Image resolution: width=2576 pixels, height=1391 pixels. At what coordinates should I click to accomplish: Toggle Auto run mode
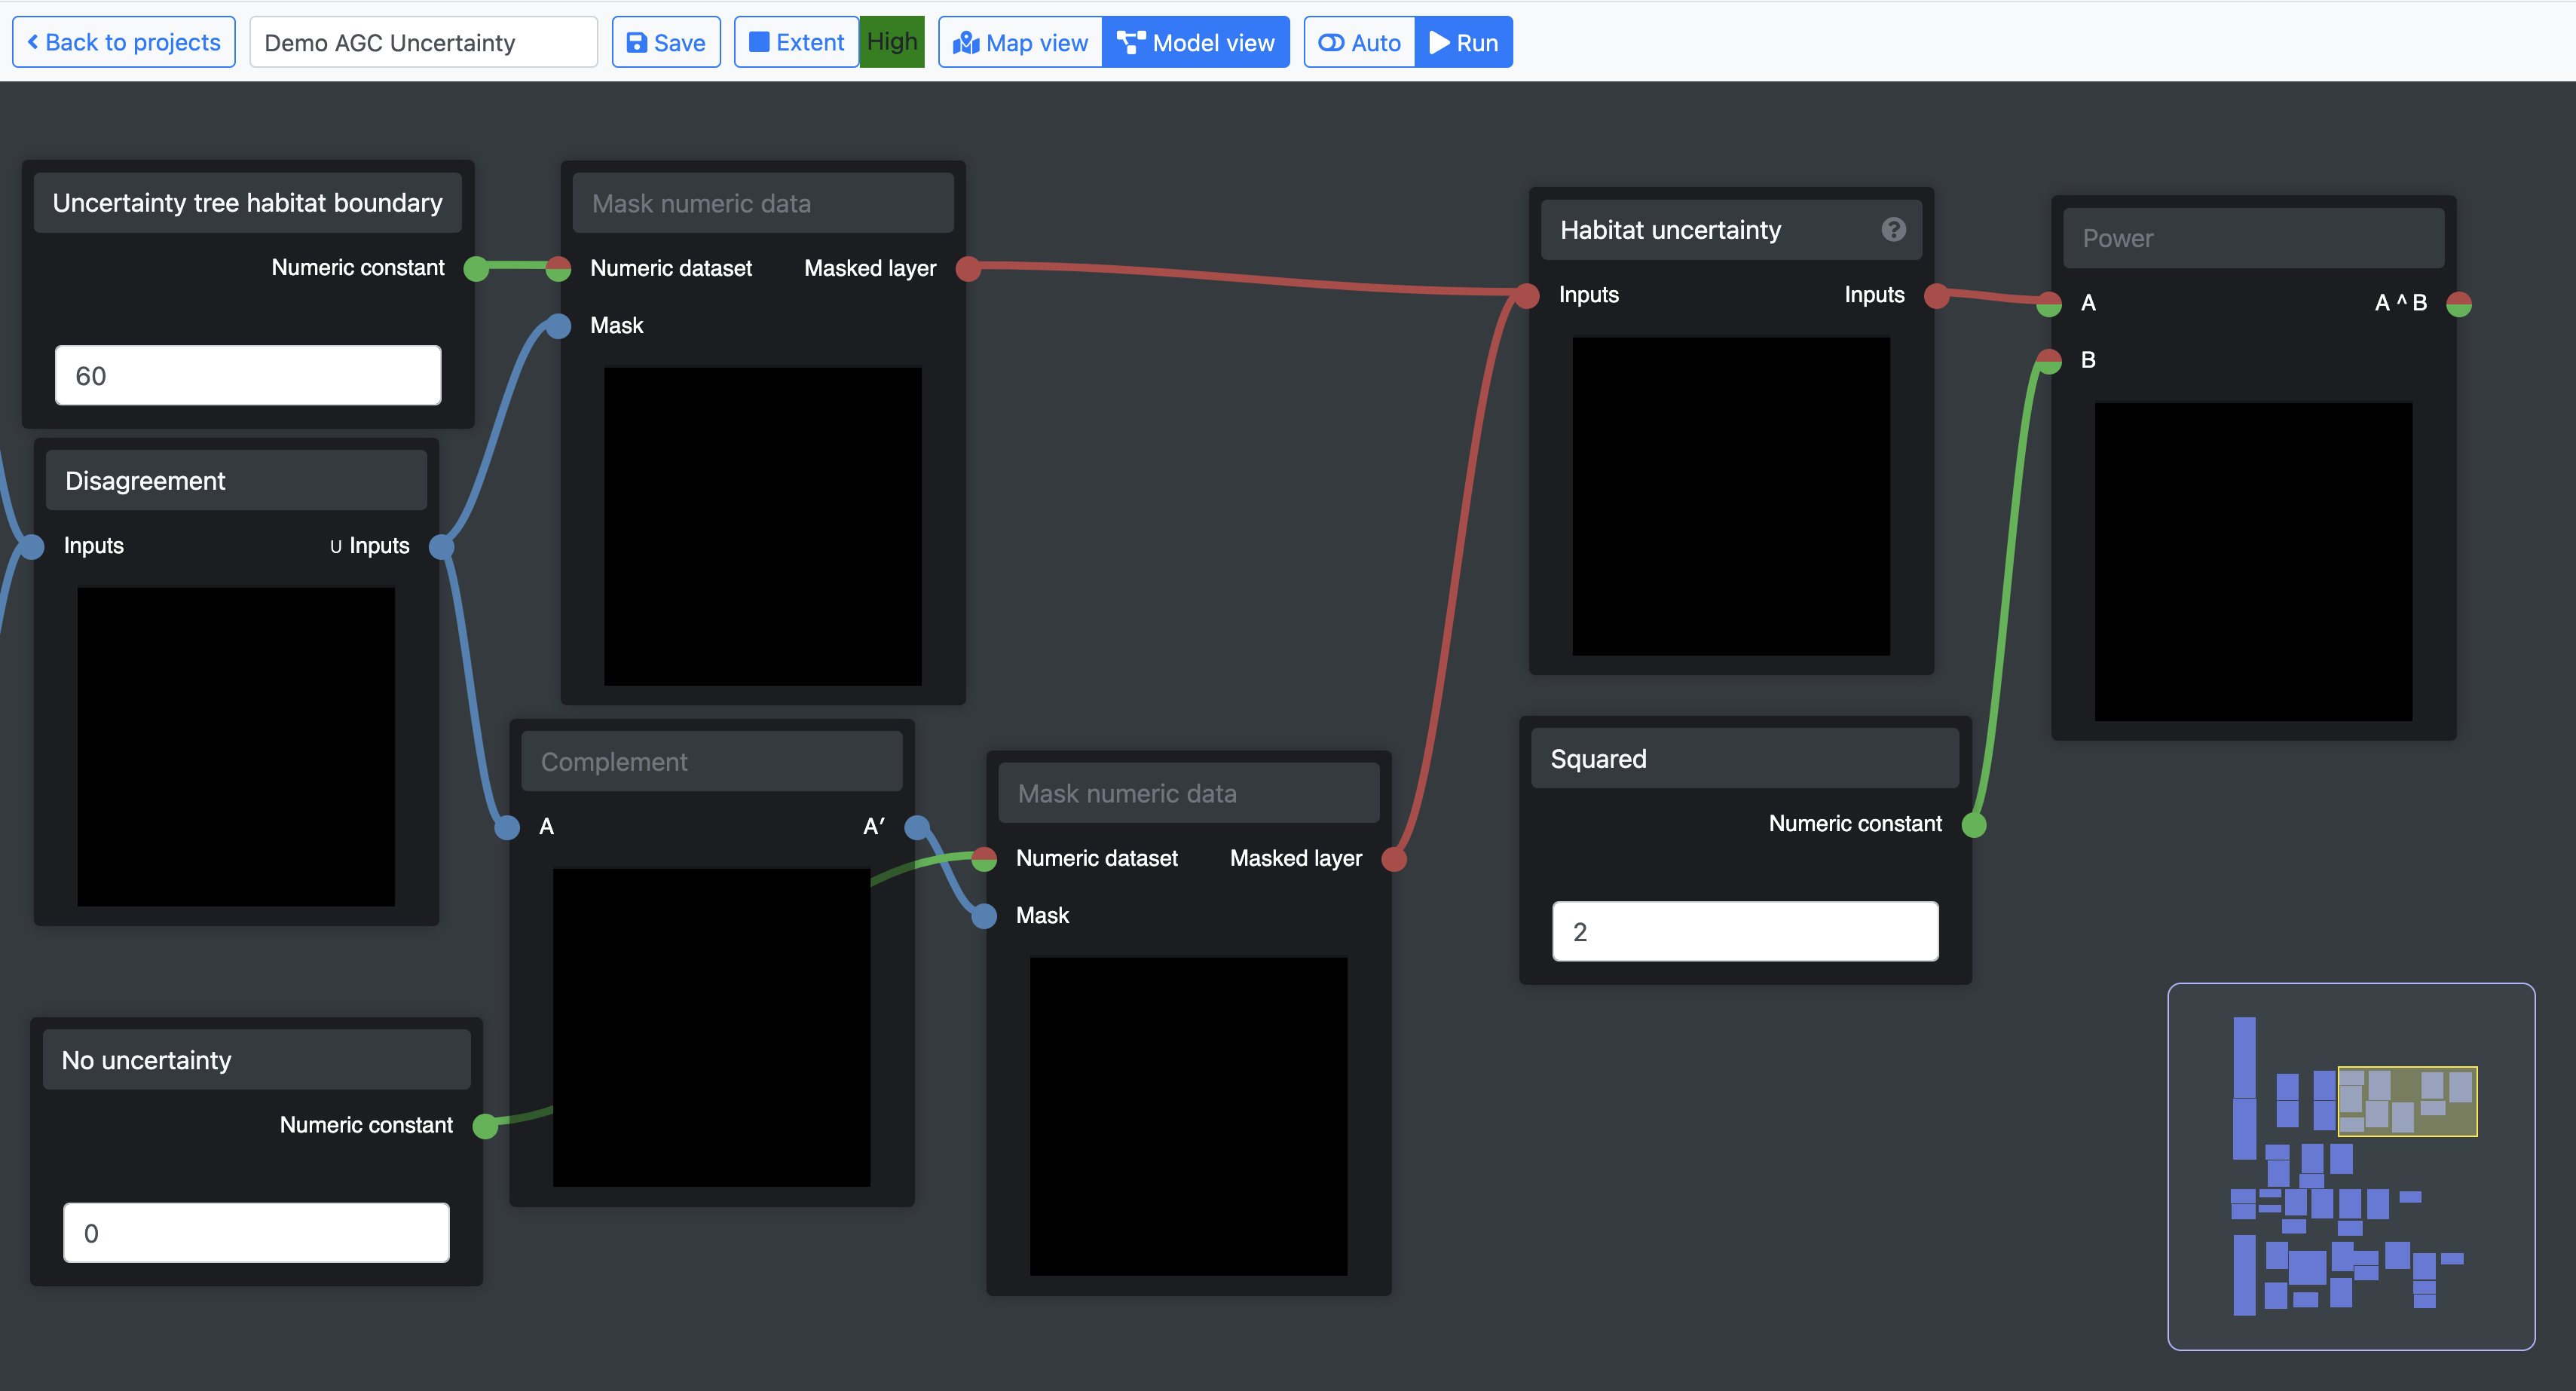(x=1359, y=43)
